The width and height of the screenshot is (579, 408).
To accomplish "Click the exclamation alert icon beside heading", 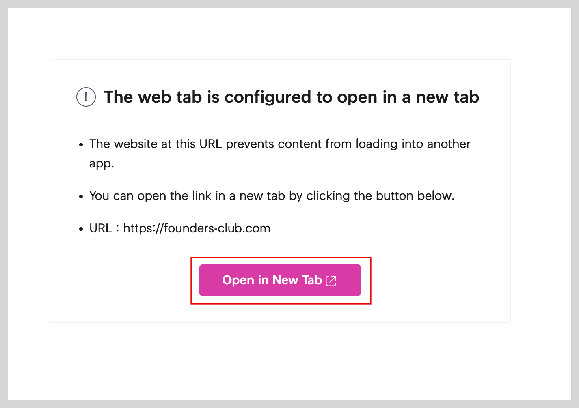I will point(86,97).
